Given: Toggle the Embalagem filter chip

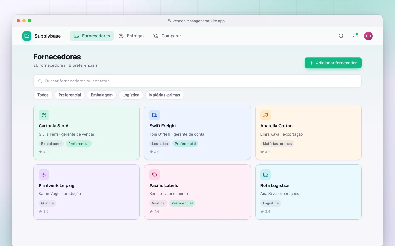Looking at the screenshot, I should pyautogui.click(x=102, y=95).
